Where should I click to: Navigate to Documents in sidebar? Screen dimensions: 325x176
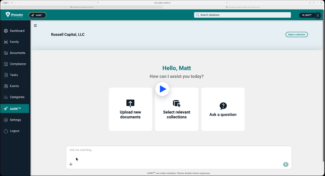tap(17, 53)
